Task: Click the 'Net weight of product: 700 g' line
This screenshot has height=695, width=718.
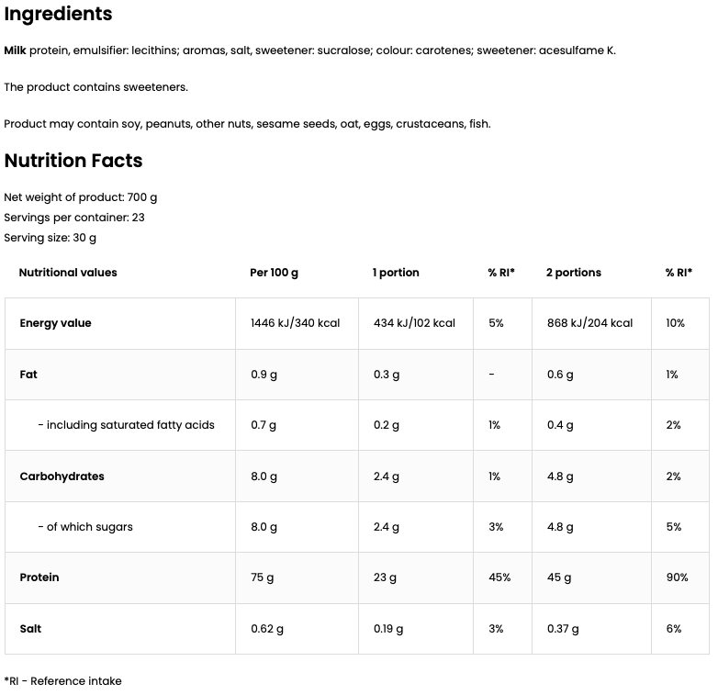Action: [x=81, y=197]
